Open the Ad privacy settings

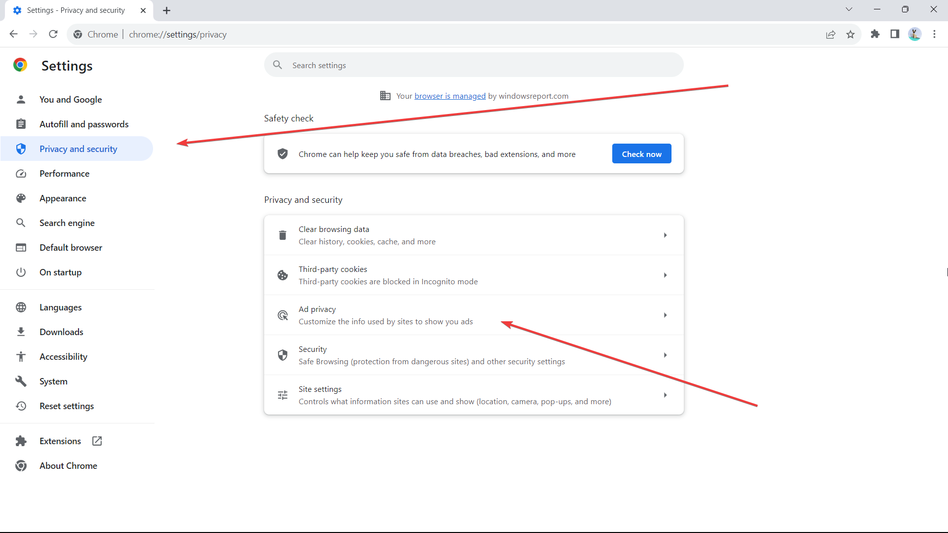pyautogui.click(x=474, y=315)
